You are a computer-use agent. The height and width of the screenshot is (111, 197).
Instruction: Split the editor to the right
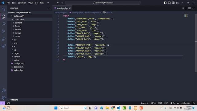coord(190,8)
